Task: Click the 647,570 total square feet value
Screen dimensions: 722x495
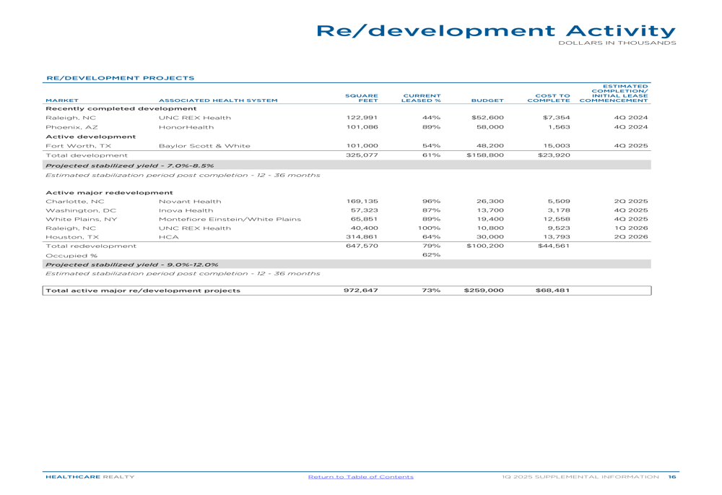Action: pos(362,246)
